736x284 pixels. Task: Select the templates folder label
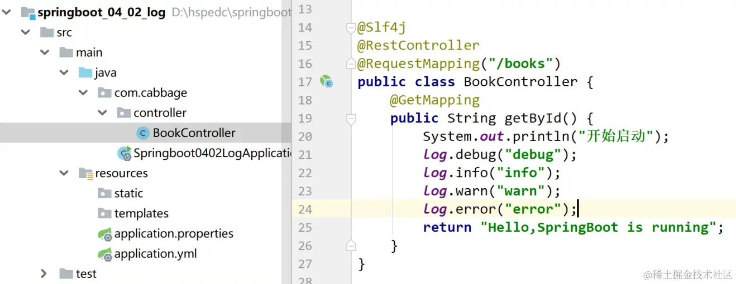point(141,213)
